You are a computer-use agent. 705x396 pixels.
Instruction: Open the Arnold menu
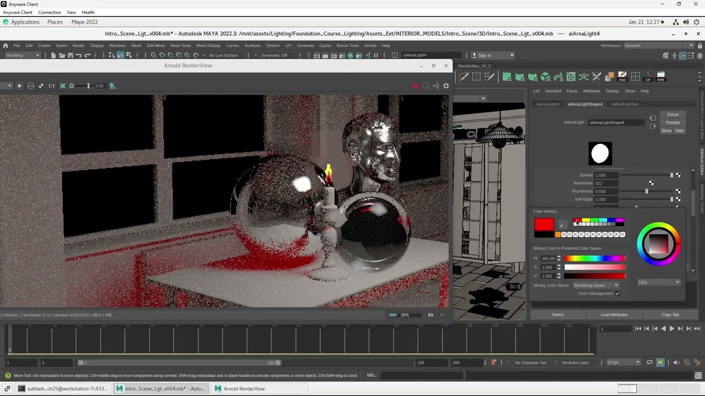(x=370, y=46)
